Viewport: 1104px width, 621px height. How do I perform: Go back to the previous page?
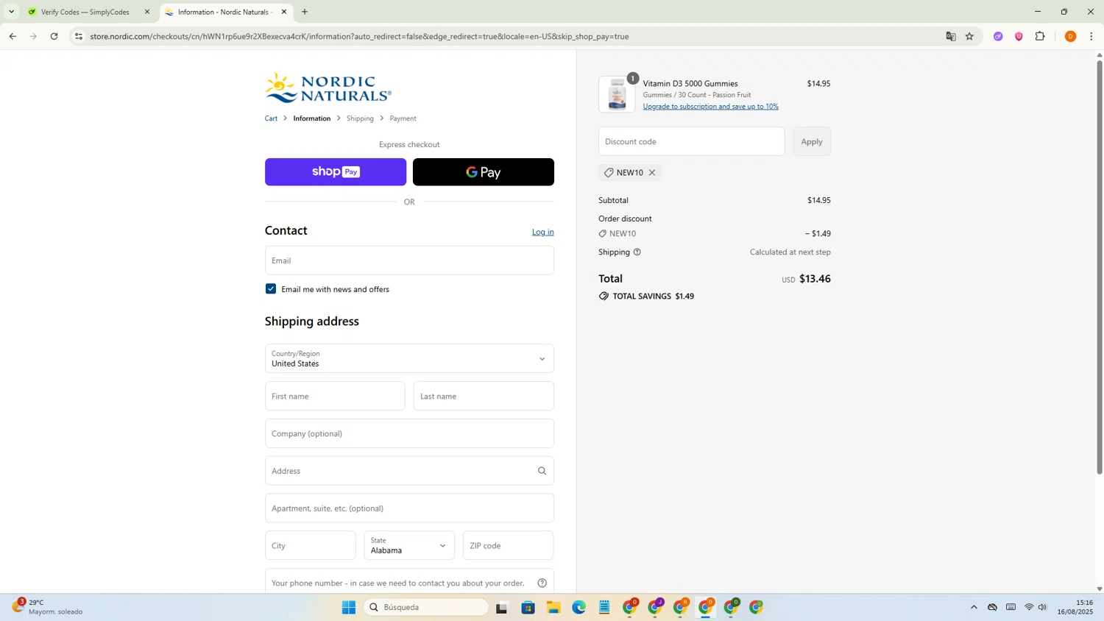(13, 36)
